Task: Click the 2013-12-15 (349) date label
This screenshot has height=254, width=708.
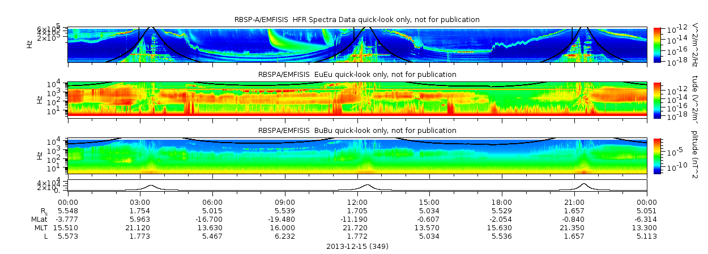Action: click(x=357, y=247)
